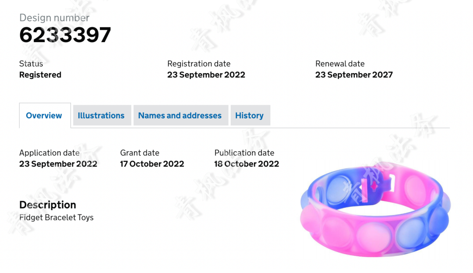473x273 pixels.
Task: Open the History tab
Action: [251, 115]
